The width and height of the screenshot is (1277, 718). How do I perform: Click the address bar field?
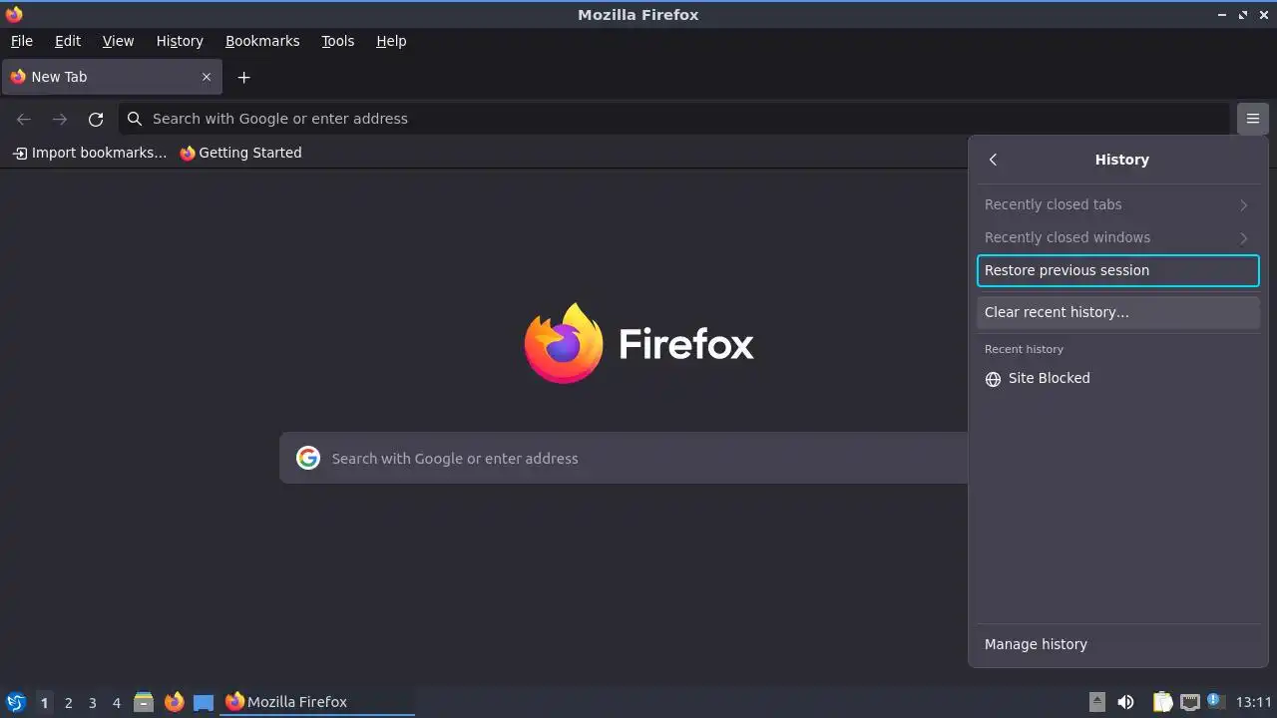[x=673, y=119]
